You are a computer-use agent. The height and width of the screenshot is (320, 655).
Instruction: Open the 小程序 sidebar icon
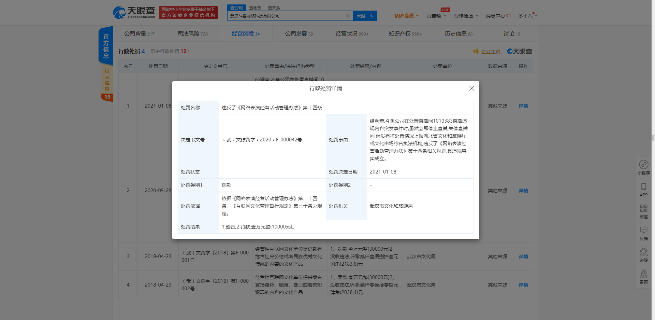644,167
